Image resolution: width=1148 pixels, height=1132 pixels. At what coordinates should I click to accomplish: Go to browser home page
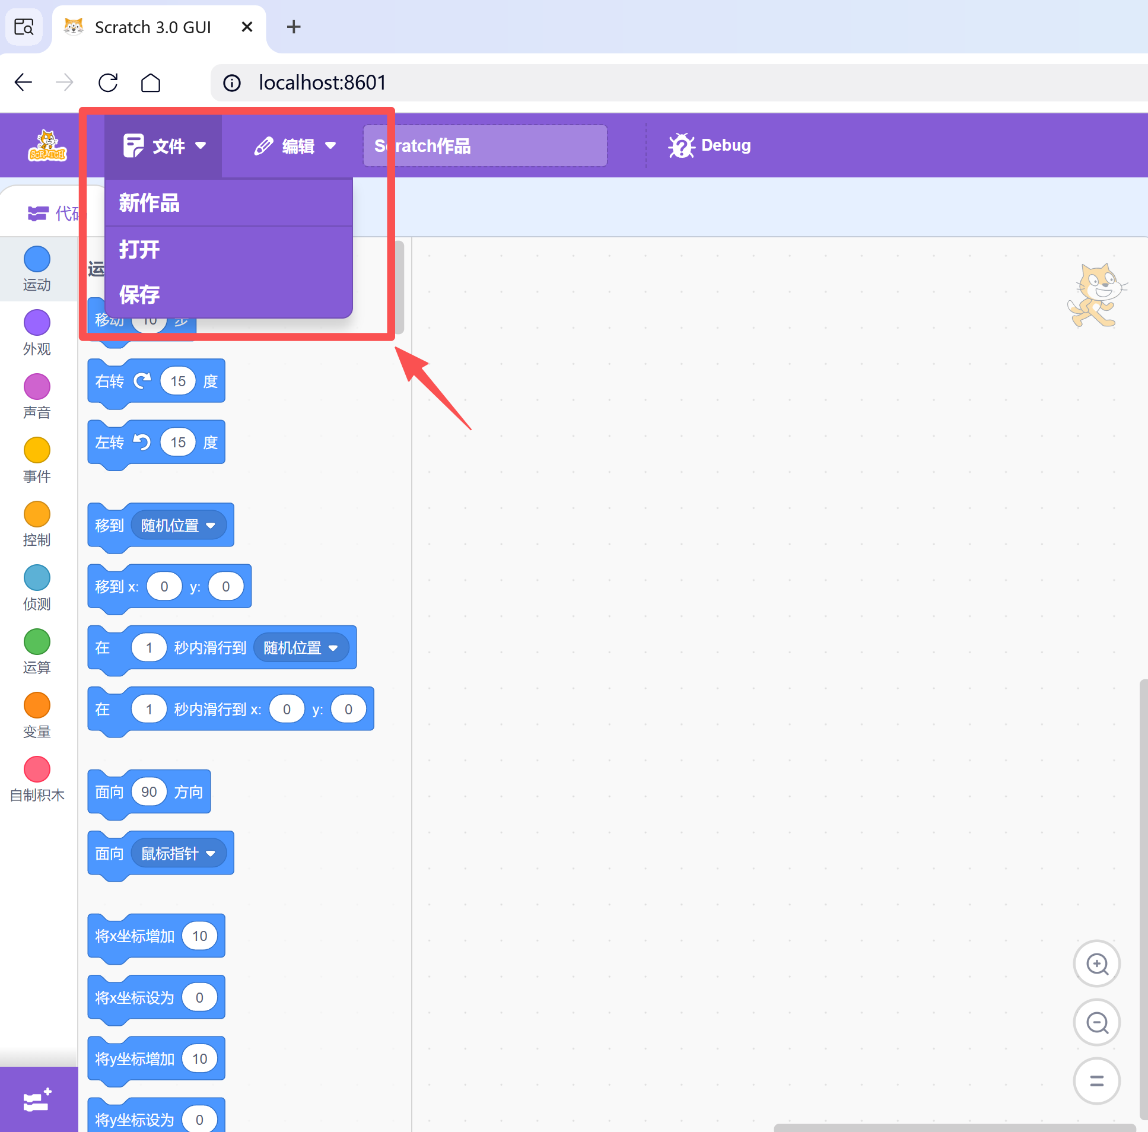click(x=150, y=82)
